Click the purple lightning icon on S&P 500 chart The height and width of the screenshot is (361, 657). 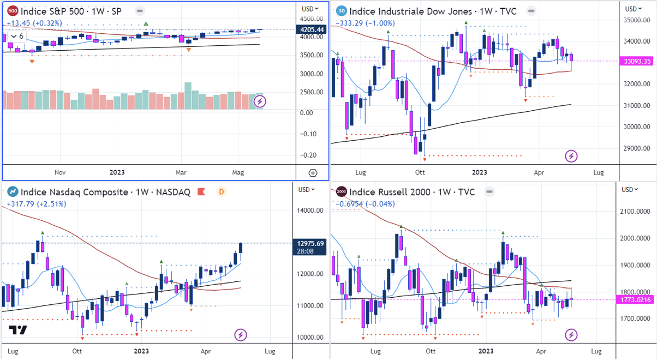click(x=260, y=101)
